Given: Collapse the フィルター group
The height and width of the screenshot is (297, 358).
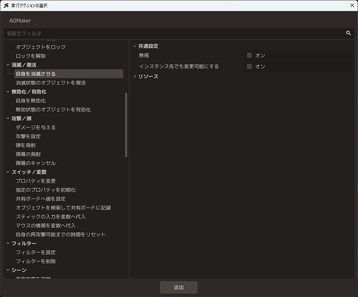Looking at the screenshot, I should click(8, 244).
